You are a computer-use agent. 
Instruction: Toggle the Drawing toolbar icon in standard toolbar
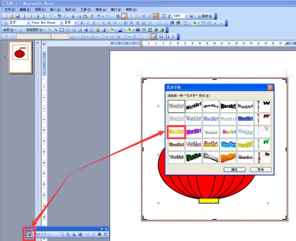(x=156, y=16)
